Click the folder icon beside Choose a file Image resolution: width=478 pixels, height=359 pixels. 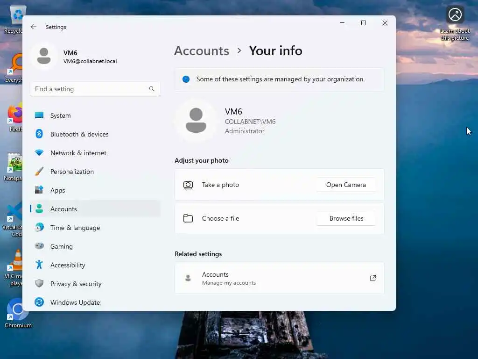(x=188, y=218)
